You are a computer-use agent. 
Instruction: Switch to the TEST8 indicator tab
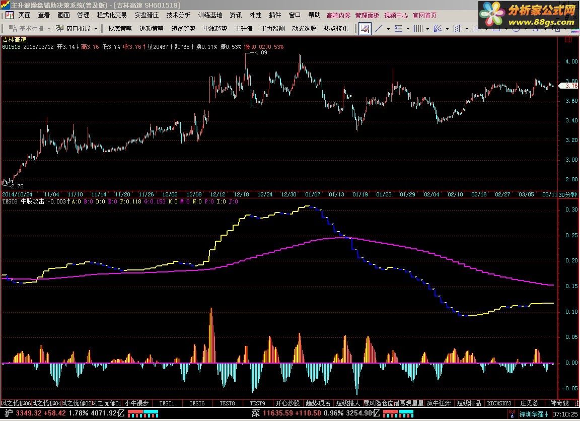[227, 403]
